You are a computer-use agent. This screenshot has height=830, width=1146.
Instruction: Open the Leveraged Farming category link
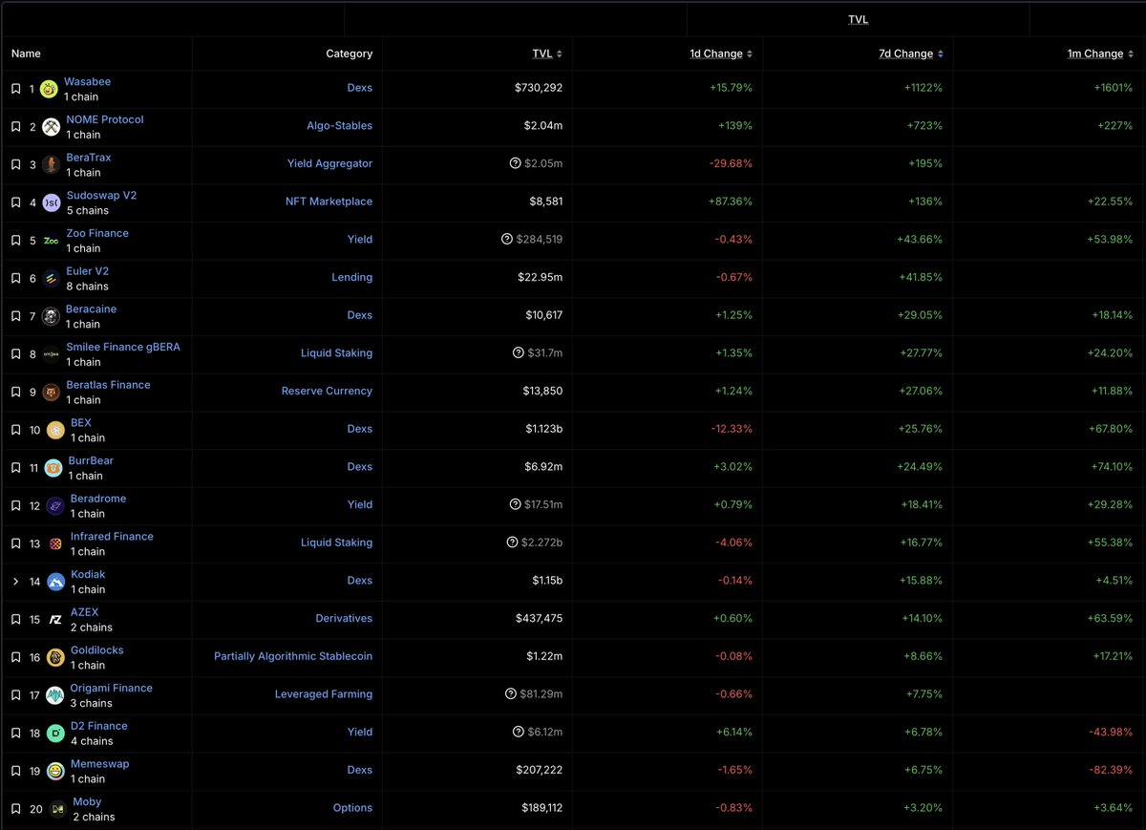(x=324, y=694)
